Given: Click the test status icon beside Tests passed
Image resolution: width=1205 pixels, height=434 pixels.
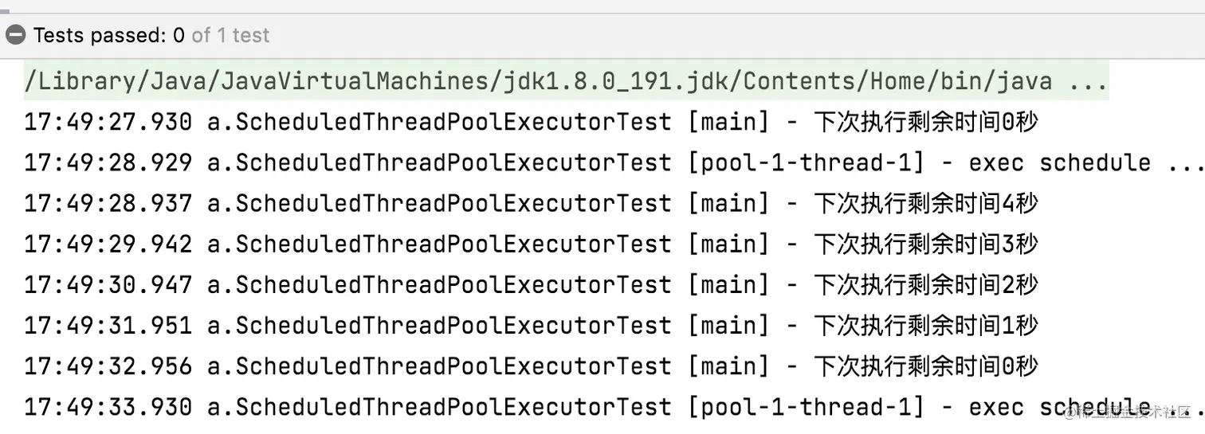Looking at the screenshot, I should (15, 35).
